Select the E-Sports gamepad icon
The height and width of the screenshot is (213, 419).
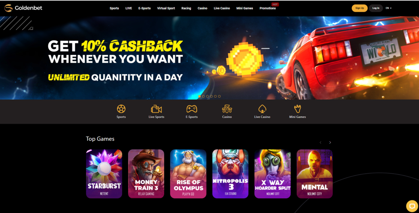(191, 109)
